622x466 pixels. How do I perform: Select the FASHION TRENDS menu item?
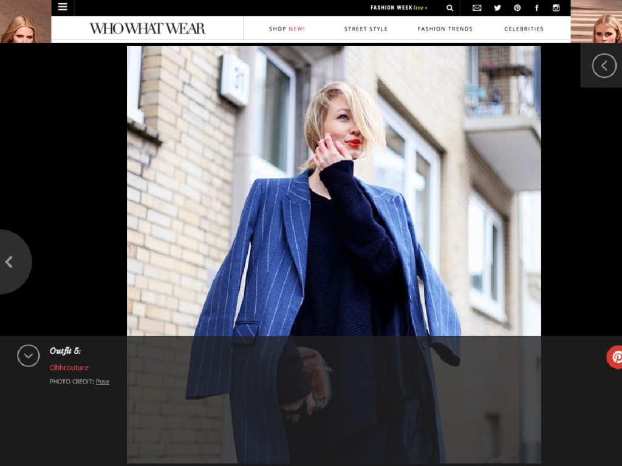tap(445, 29)
